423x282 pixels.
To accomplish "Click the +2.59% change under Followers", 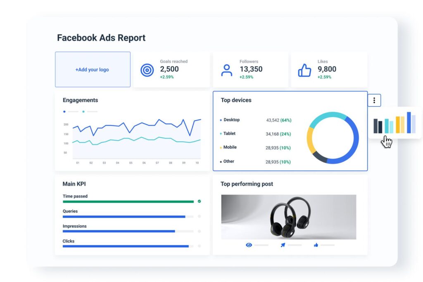I will (x=246, y=77).
